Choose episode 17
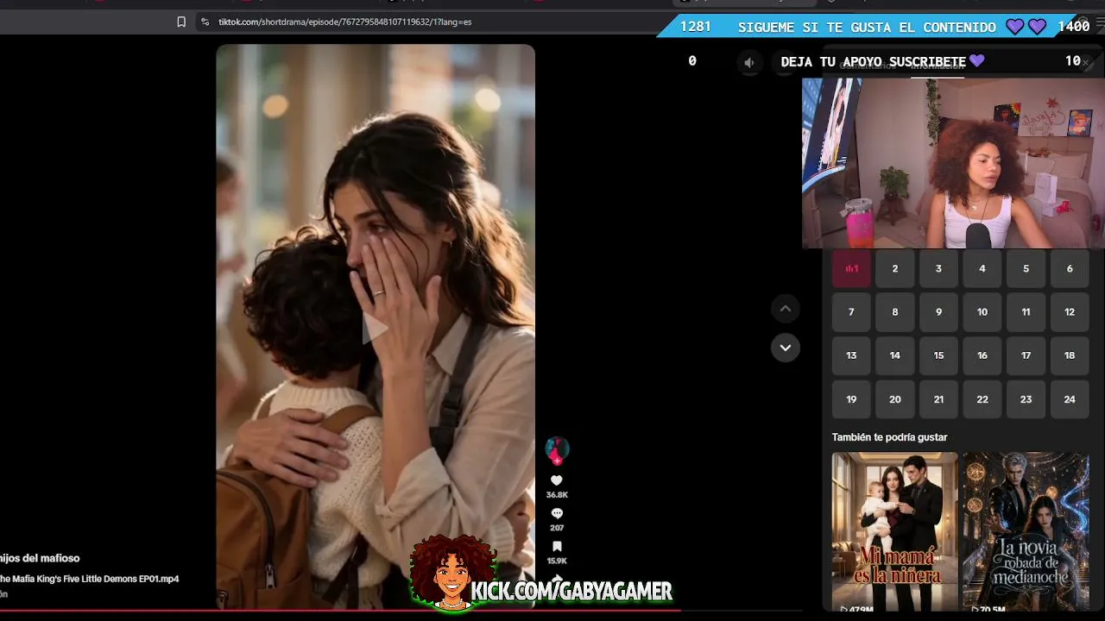 (x=1026, y=355)
